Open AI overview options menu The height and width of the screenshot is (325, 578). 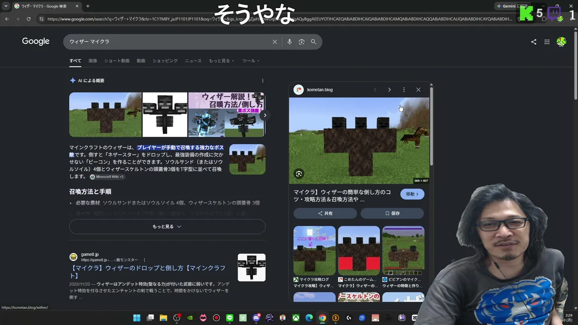[263, 81]
